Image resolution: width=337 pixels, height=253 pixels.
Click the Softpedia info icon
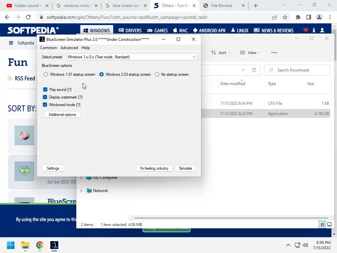(x=314, y=30)
